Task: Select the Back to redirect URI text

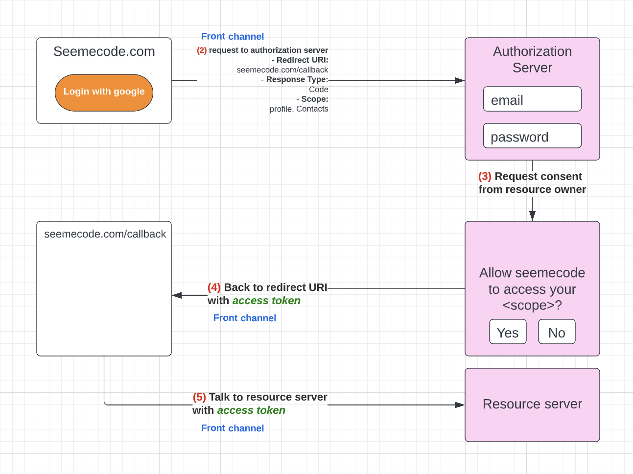Action: pyautogui.click(x=276, y=287)
